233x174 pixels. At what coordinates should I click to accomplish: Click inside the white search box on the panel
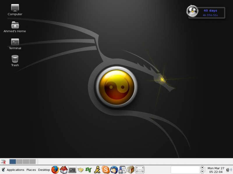[186, 170]
